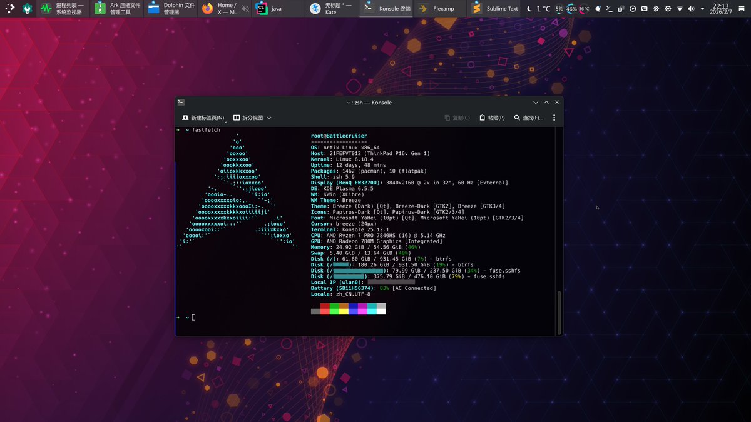
Task: Click the 46% memory usage gauge
Action: pyautogui.click(x=571, y=9)
